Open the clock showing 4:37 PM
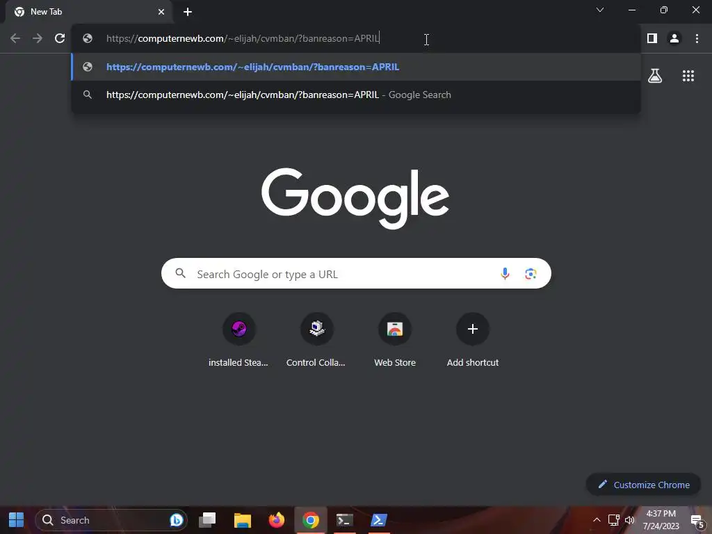 tap(661, 520)
